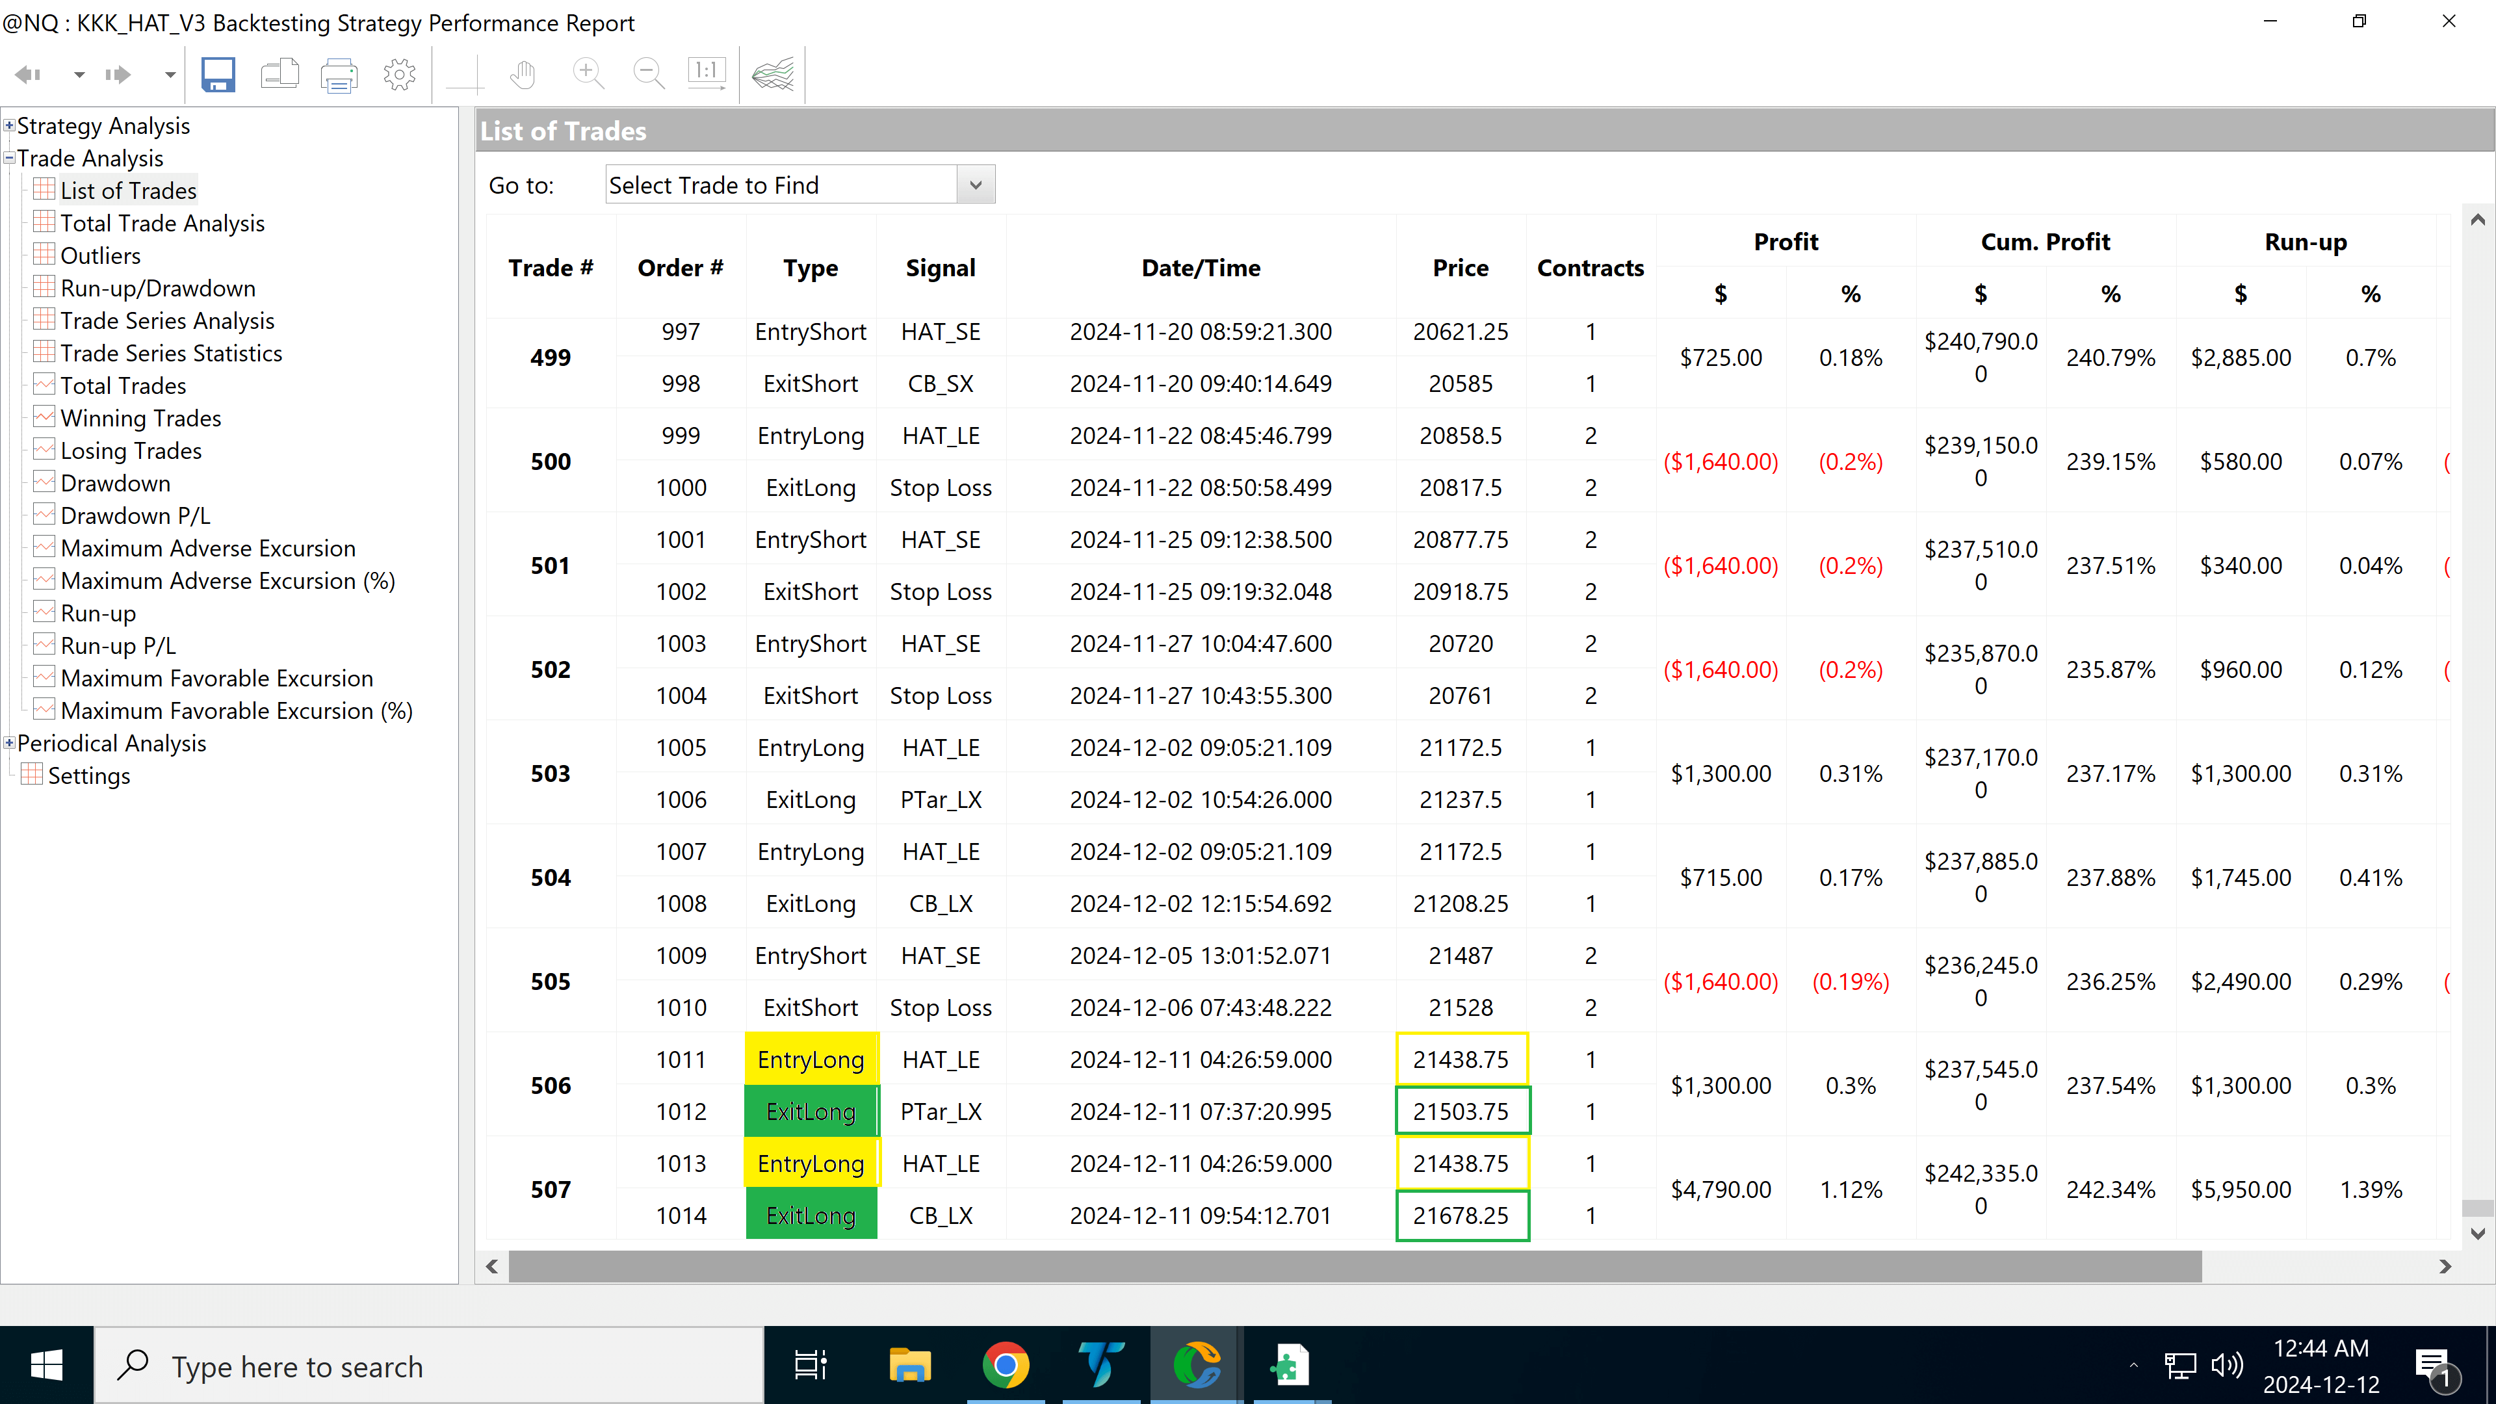This screenshot has height=1404, width=2496.
Task: Click the horizontal scrollbar thumb
Action: [x=1355, y=1266]
